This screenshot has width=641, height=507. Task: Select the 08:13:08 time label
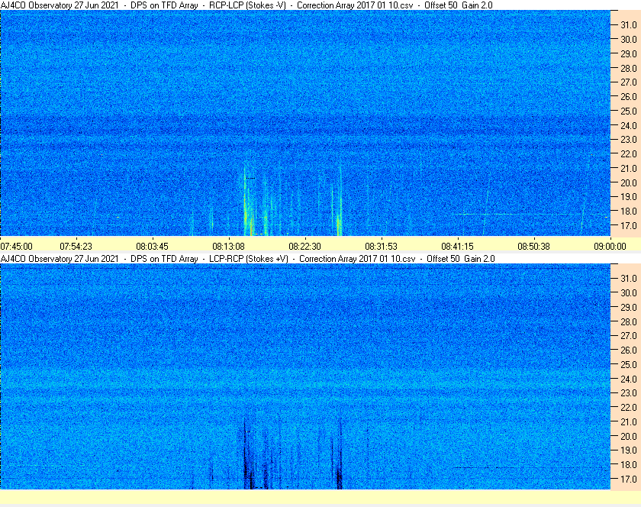(228, 247)
